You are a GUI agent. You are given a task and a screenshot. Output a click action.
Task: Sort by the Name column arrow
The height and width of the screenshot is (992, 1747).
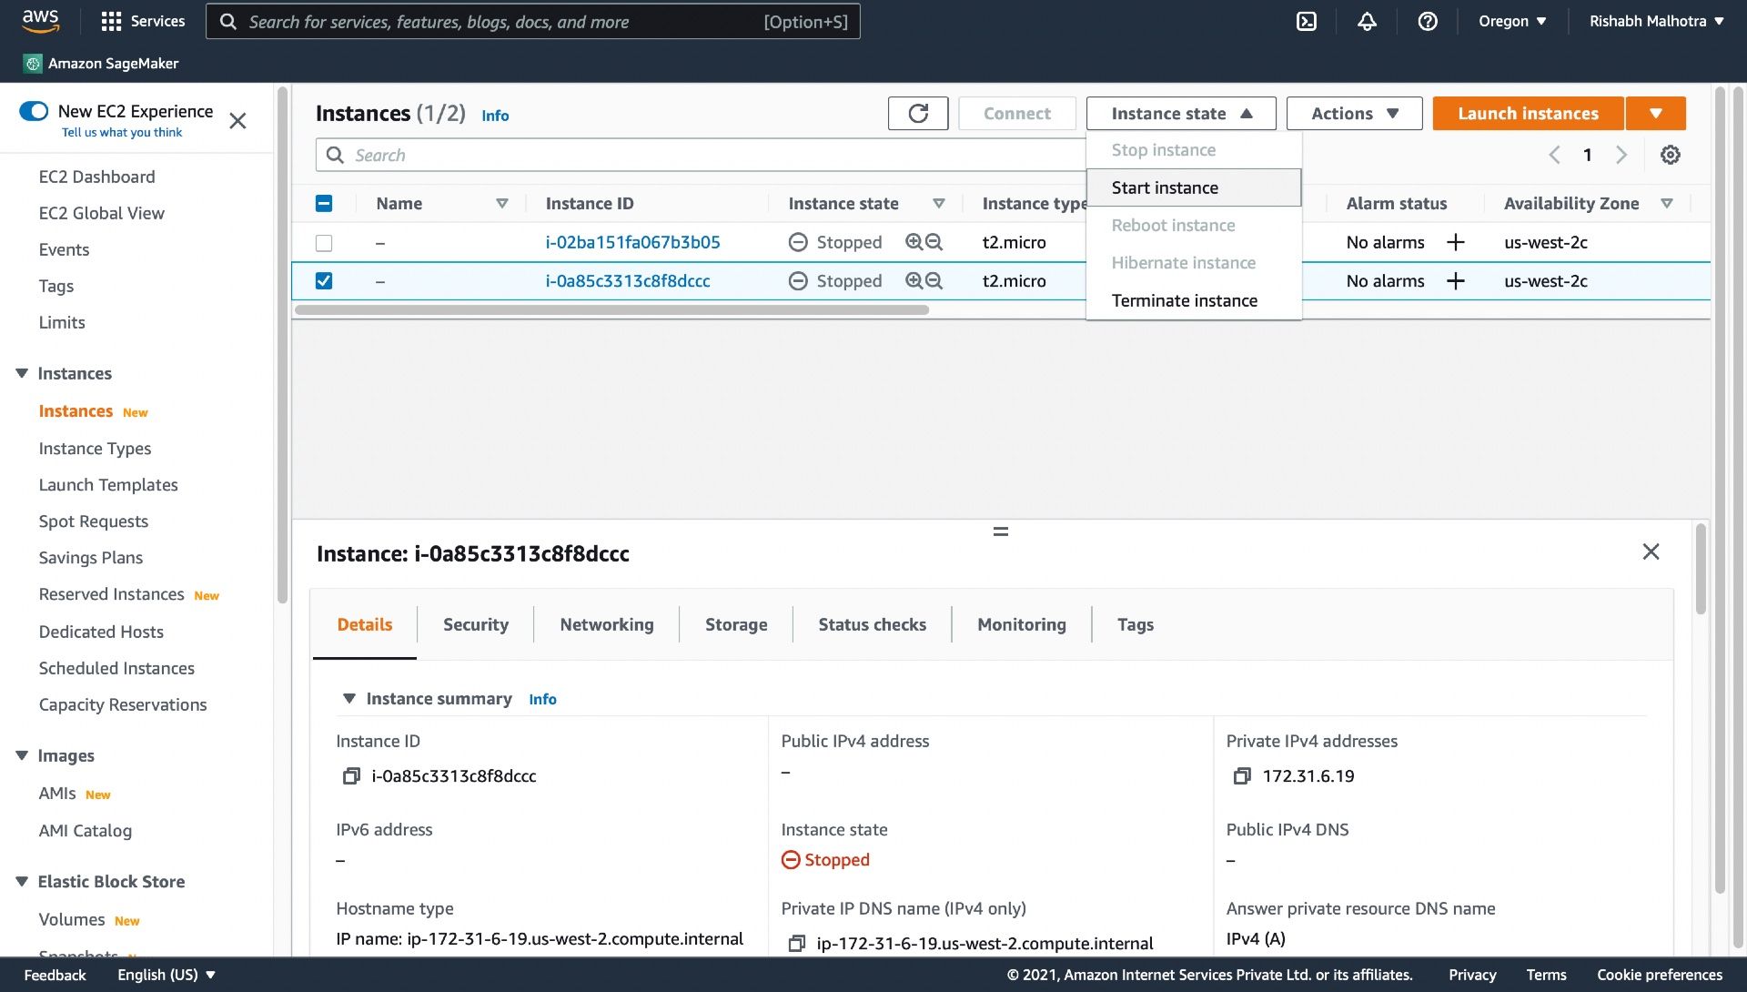pyautogui.click(x=501, y=204)
